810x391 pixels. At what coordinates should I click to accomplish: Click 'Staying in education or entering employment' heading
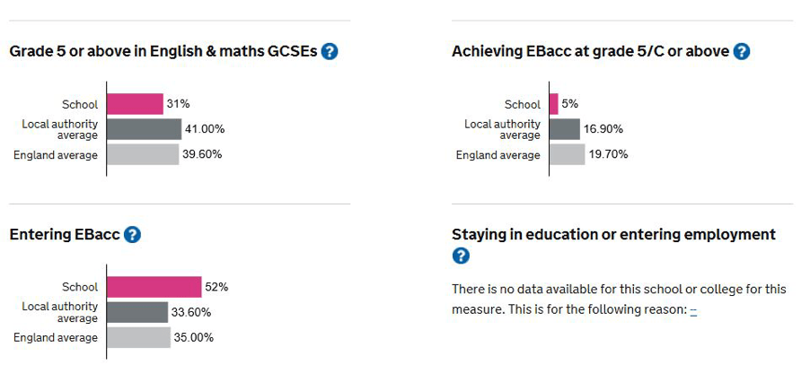613,235
